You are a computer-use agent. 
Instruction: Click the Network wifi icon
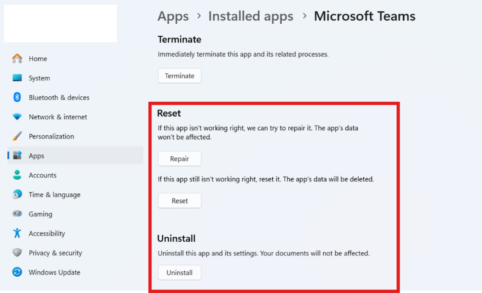pyautogui.click(x=17, y=117)
